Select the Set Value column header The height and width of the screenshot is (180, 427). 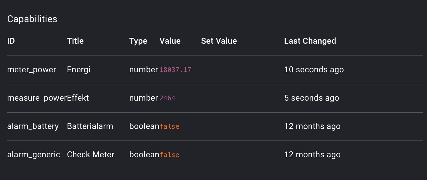coord(219,41)
